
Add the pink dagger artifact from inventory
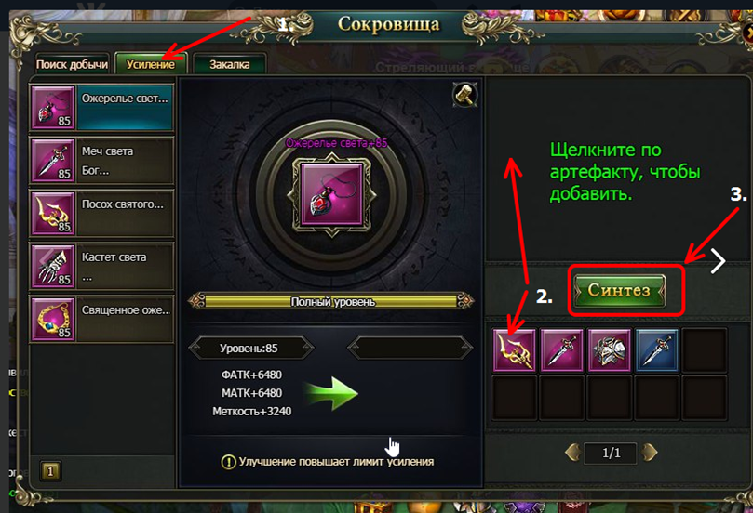click(x=561, y=350)
